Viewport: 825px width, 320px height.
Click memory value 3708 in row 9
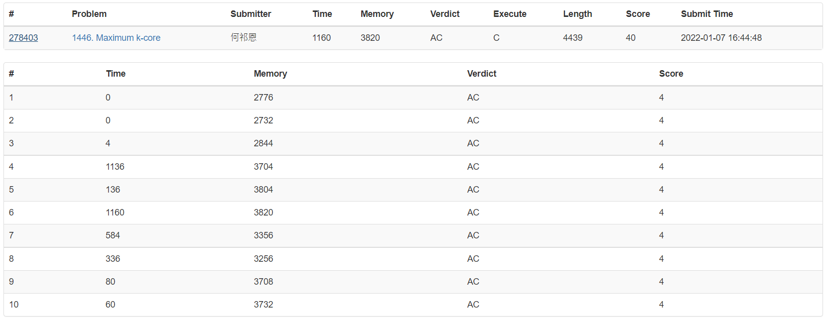click(264, 282)
